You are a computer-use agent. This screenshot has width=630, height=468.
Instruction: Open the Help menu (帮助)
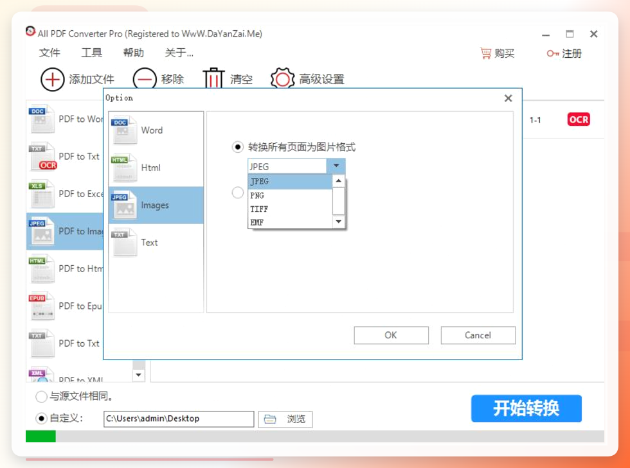[134, 53]
